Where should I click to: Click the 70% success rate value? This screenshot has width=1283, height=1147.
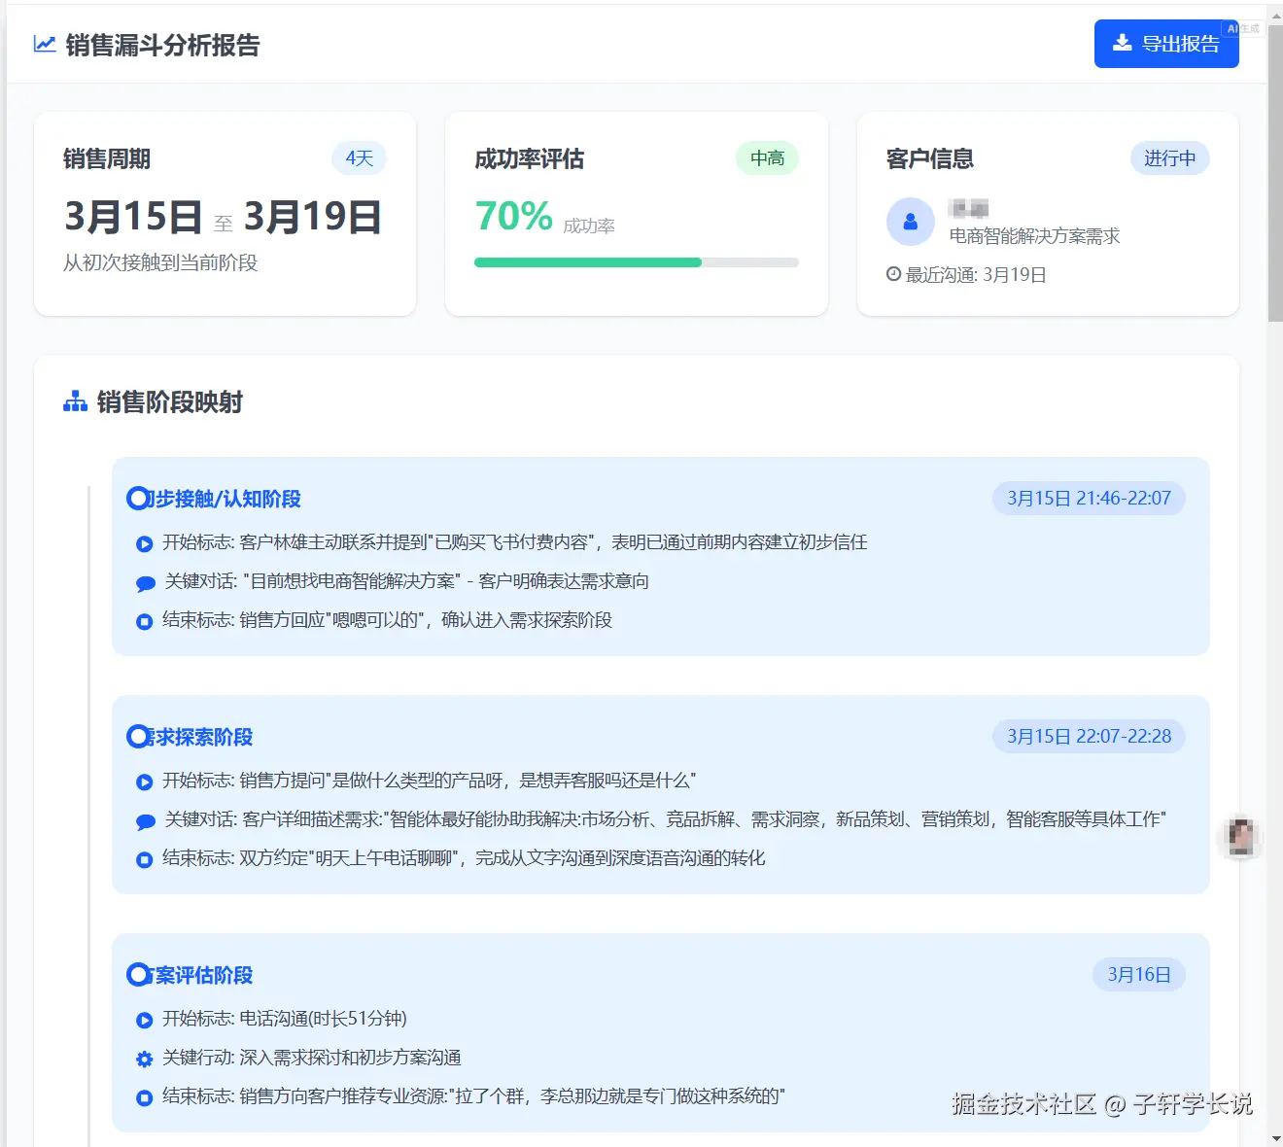(514, 216)
